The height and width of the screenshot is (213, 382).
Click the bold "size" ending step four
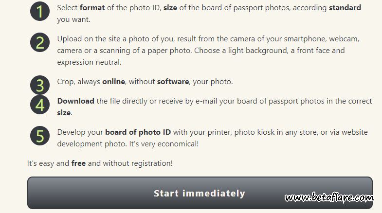(x=64, y=113)
